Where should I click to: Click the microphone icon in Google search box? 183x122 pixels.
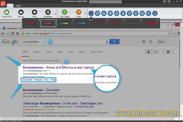(x=107, y=42)
